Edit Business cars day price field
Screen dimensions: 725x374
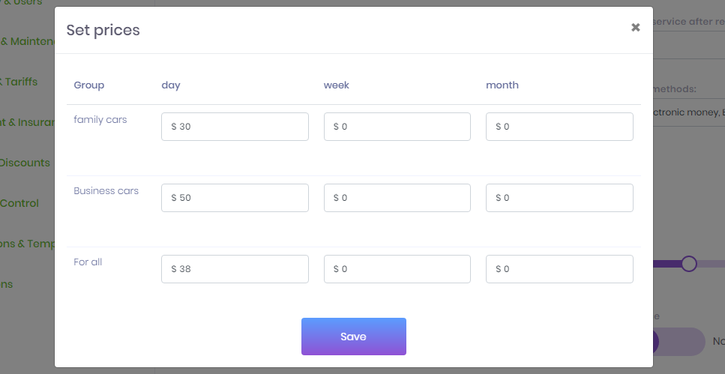pyautogui.click(x=235, y=198)
